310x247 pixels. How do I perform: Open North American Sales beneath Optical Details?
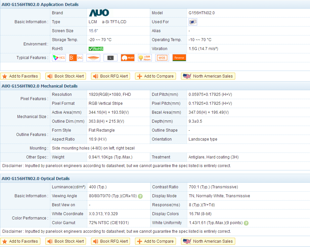(208, 241)
